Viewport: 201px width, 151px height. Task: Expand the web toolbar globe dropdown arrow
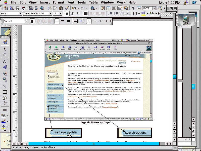click(97, 8)
